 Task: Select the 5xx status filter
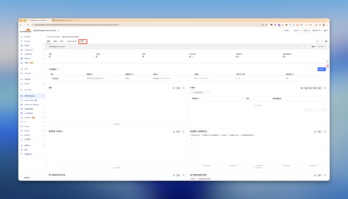click(x=319, y=88)
